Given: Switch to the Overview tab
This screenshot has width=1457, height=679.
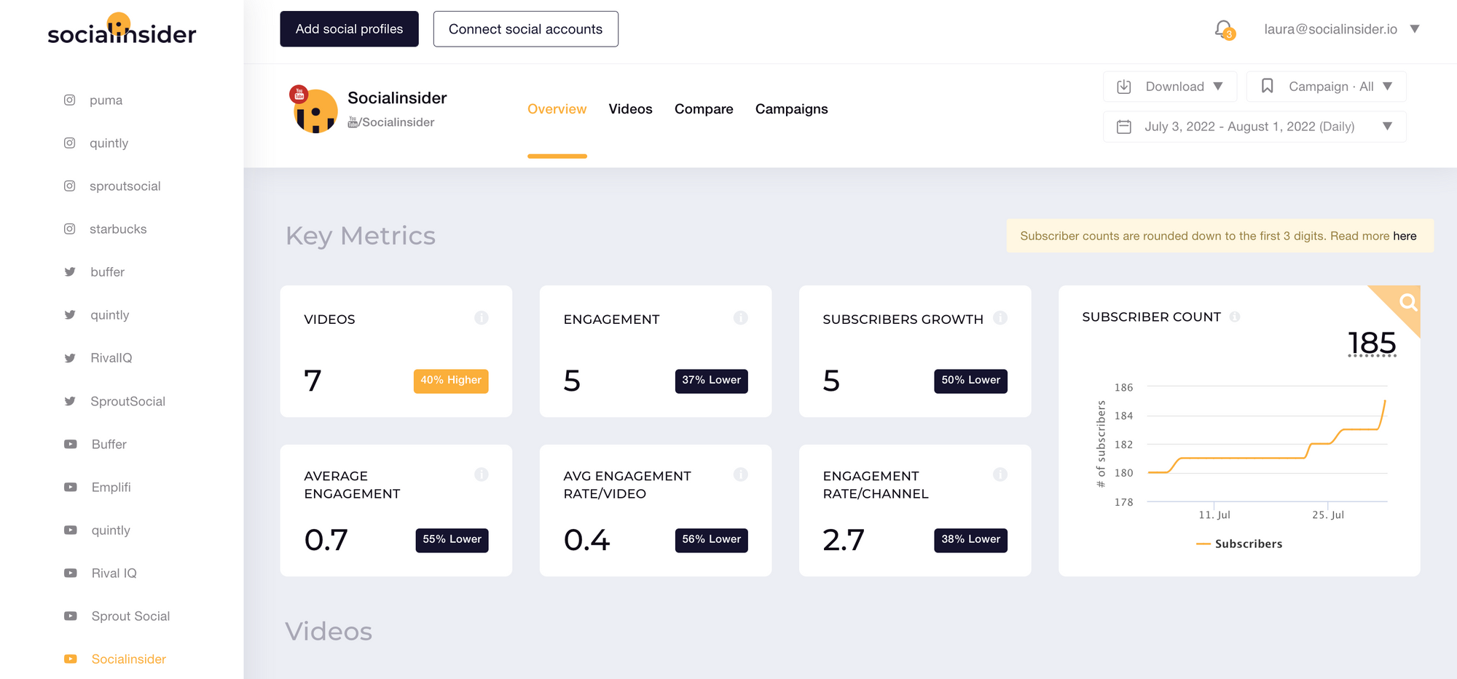Looking at the screenshot, I should [x=557, y=109].
